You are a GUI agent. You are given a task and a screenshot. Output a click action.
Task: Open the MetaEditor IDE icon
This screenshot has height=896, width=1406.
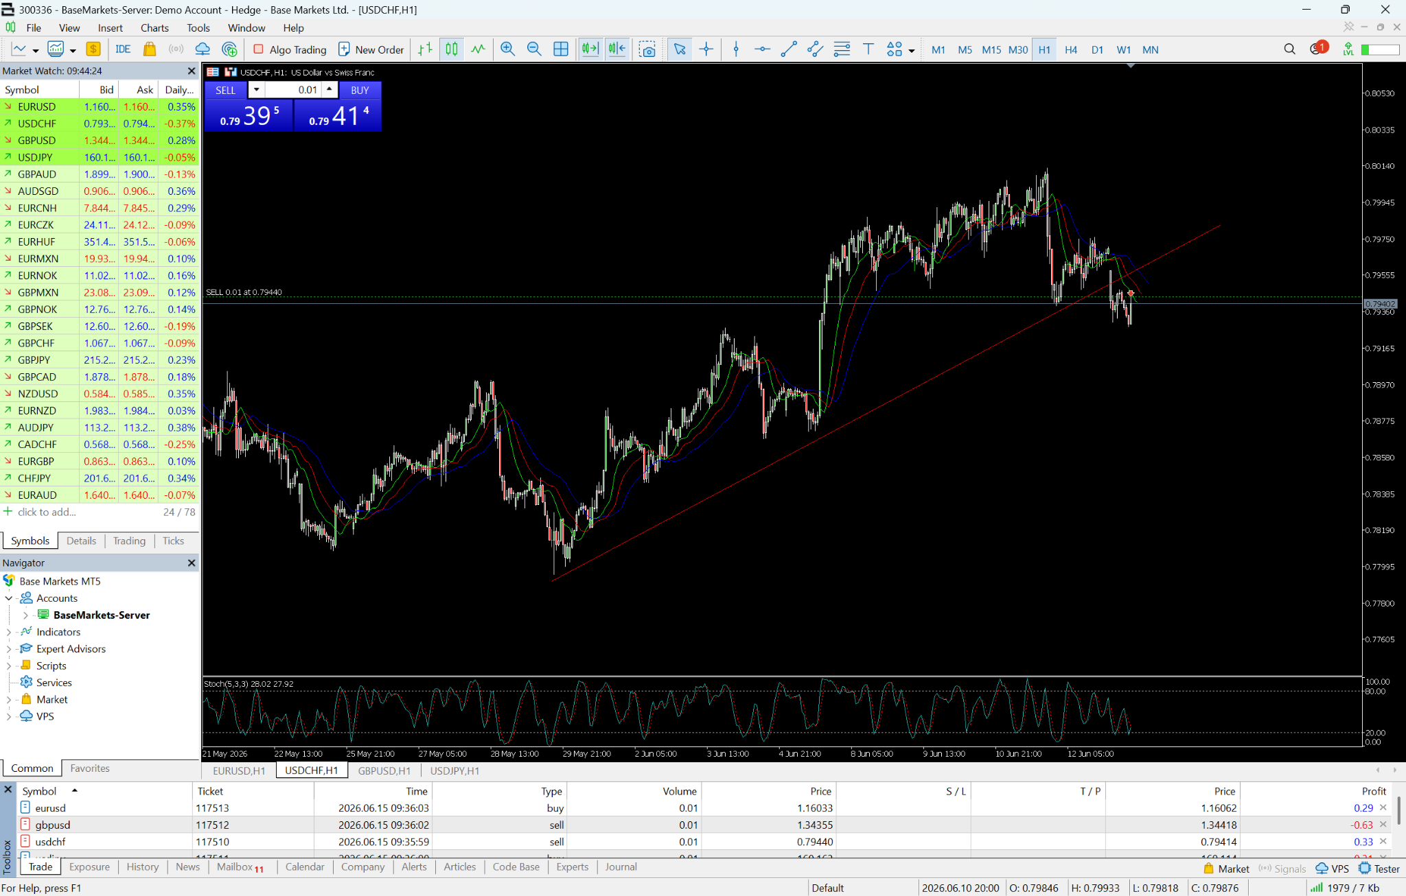(124, 49)
